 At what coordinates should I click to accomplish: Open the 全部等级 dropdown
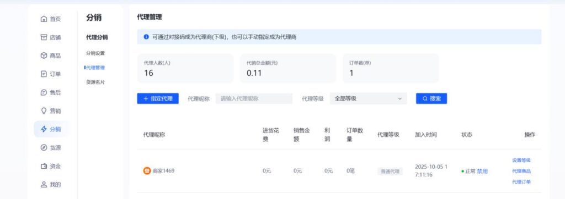tap(368, 99)
